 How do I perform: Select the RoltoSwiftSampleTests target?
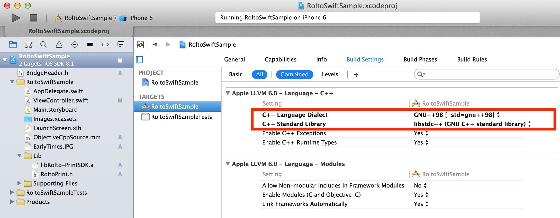(x=182, y=117)
